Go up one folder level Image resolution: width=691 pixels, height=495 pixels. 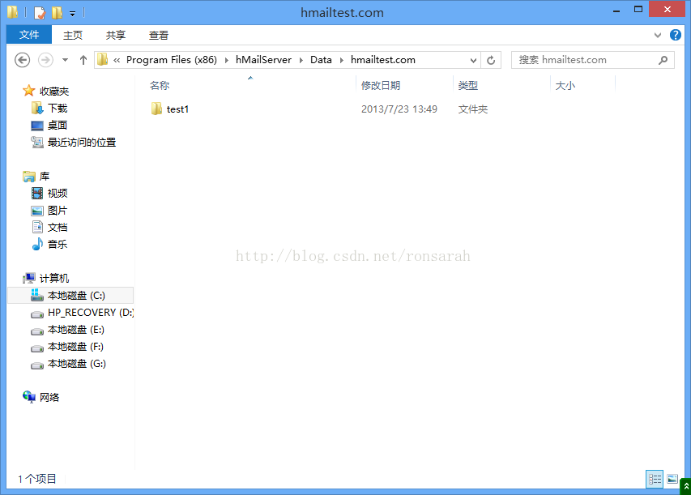click(x=83, y=60)
